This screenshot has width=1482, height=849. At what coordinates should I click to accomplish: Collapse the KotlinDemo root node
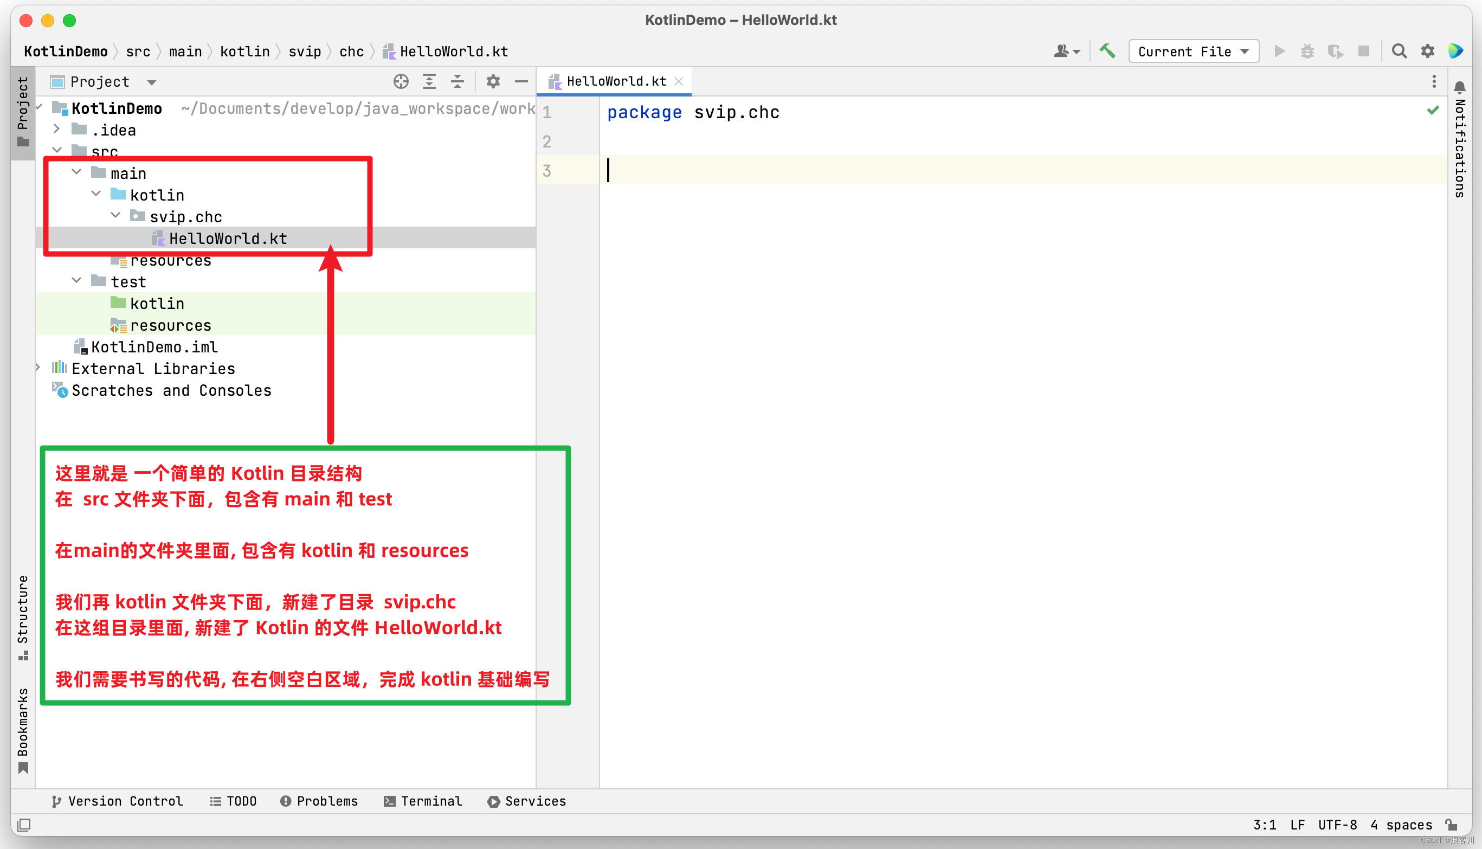coord(40,107)
